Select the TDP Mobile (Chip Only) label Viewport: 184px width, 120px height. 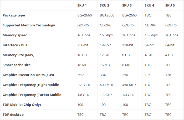[x=22, y=105]
